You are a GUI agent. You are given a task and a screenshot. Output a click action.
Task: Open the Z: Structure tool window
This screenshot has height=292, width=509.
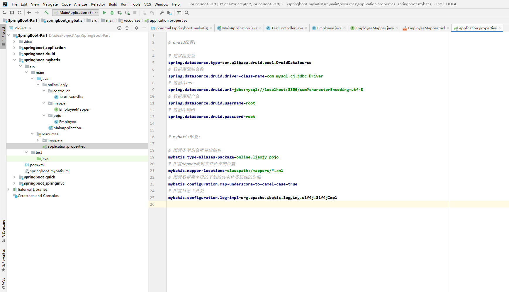[4, 231]
